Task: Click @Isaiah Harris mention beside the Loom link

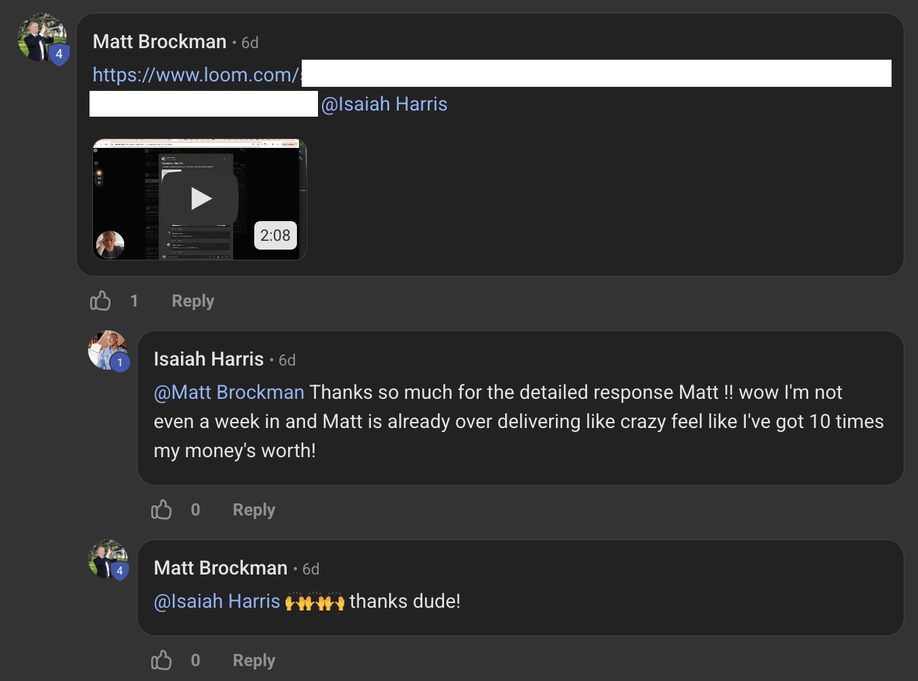Action: tap(384, 104)
